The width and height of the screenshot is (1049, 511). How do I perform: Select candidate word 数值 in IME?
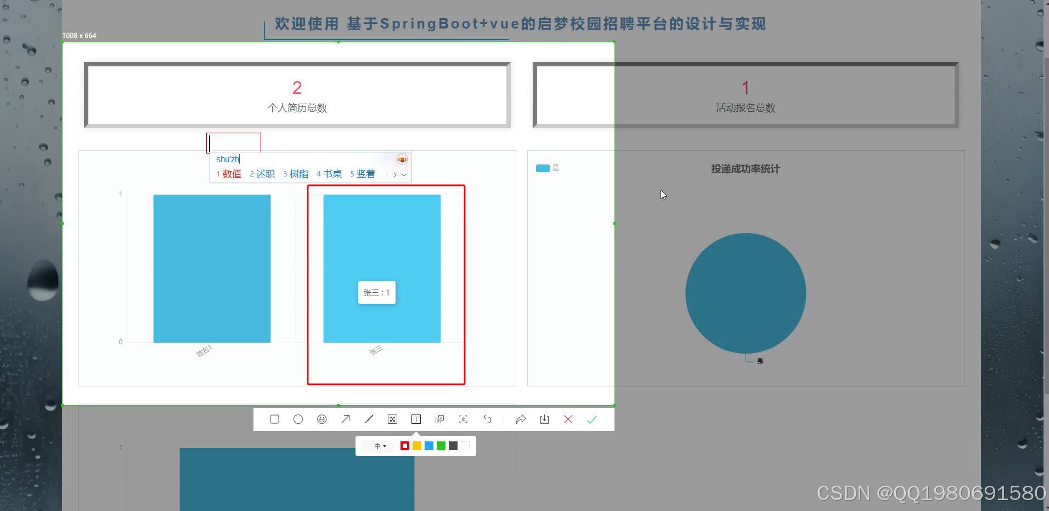[232, 174]
